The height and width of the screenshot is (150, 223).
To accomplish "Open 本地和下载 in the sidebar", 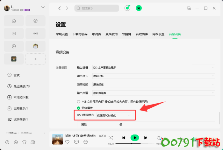I will click(x=21, y=97).
